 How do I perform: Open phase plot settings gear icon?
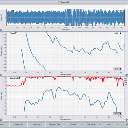click(127, 75)
